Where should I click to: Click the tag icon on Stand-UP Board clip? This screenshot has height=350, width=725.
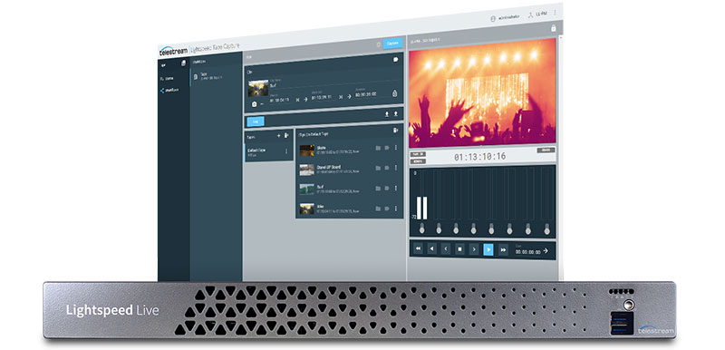(x=387, y=169)
